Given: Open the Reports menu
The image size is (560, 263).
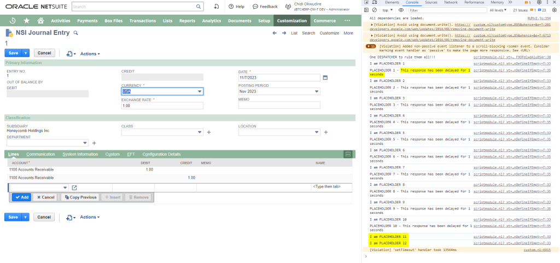Looking at the screenshot, I should click(x=187, y=21).
